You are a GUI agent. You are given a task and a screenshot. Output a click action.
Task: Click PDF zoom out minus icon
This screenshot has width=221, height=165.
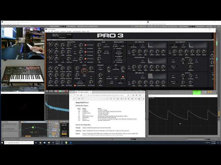104,99
